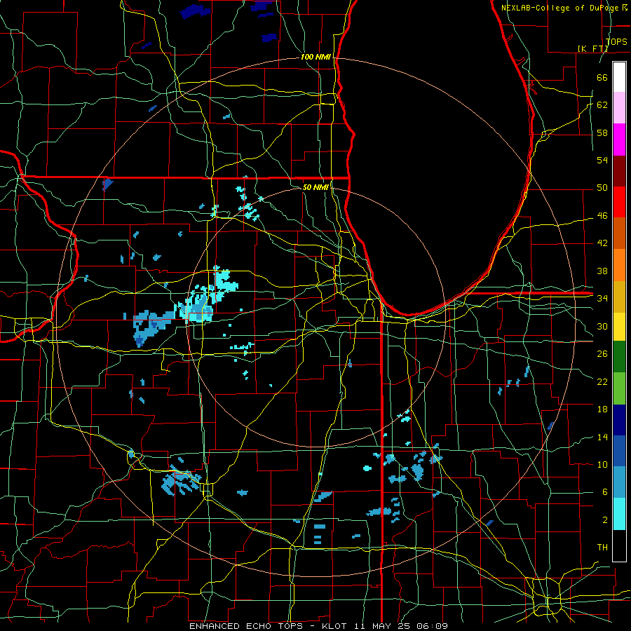Click the legend value "58"

coord(602,133)
